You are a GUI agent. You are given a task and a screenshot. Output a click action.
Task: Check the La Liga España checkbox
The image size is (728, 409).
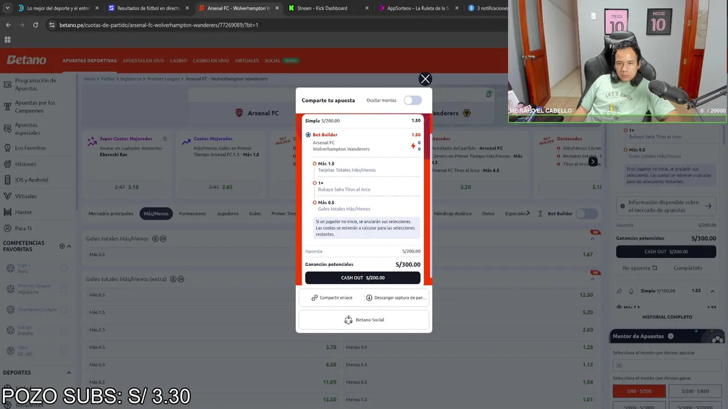(64, 330)
